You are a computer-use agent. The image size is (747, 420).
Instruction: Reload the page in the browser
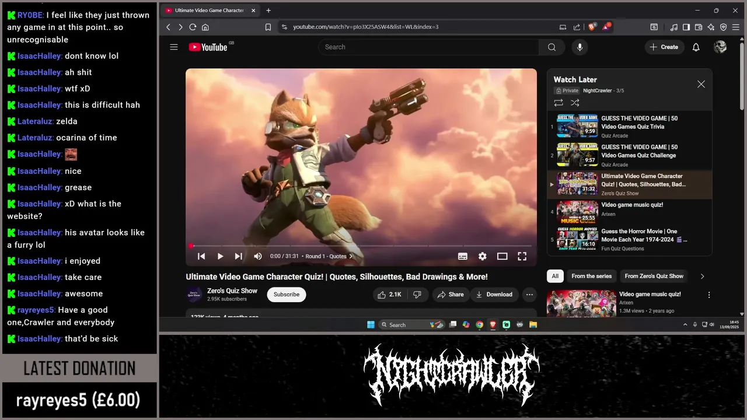pyautogui.click(x=193, y=27)
